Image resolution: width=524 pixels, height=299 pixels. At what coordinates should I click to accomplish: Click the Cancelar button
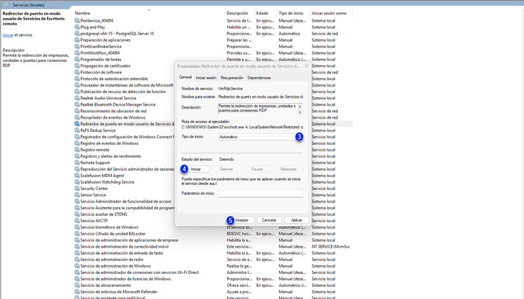269,220
